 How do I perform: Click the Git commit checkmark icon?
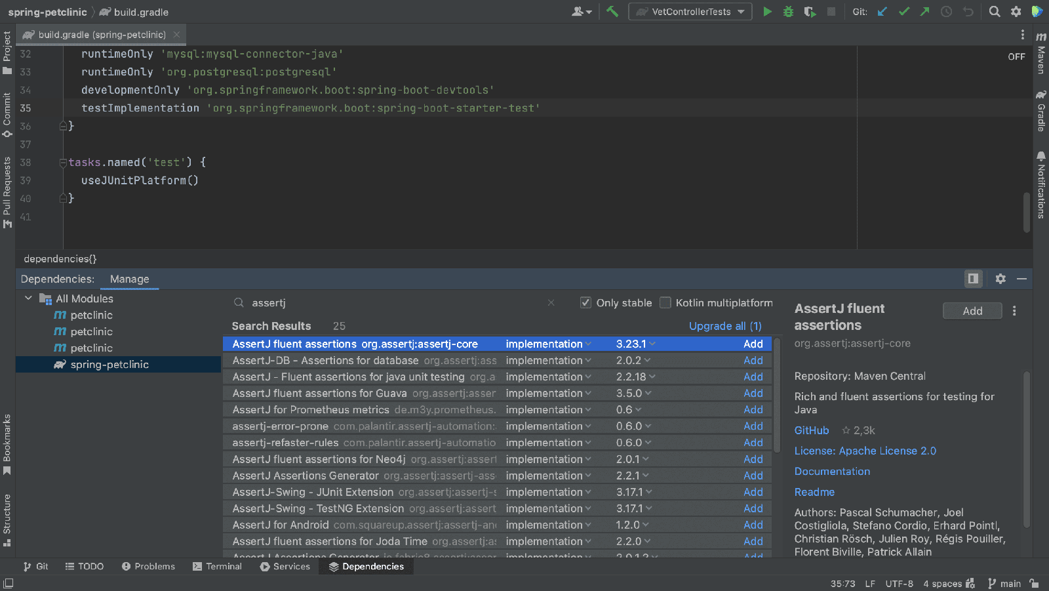pyautogui.click(x=904, y=11)
